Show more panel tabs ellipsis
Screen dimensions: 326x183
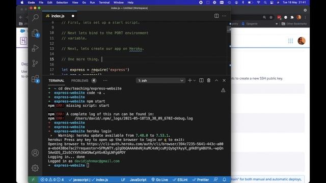[x=105, y=80]
